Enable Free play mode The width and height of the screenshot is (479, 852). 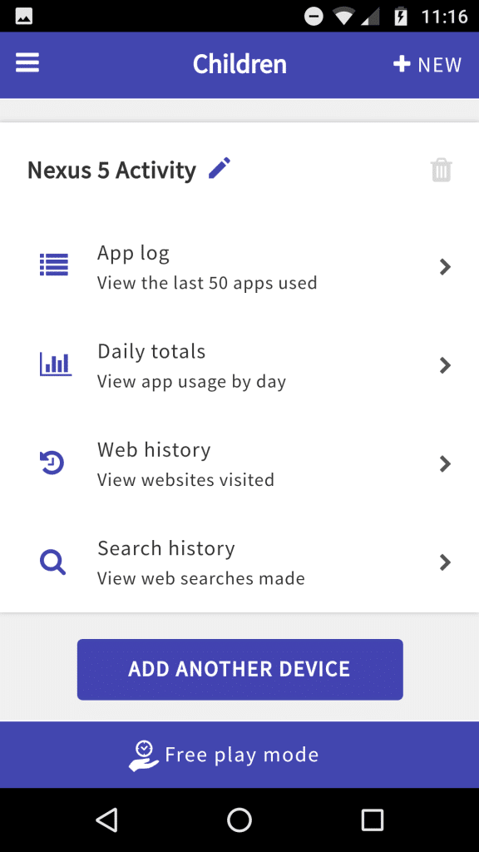coord(239,755)
